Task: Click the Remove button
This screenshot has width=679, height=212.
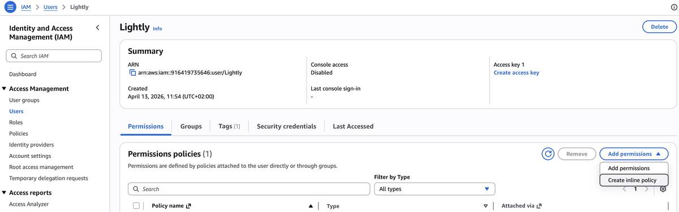Action: pos(577,154)
